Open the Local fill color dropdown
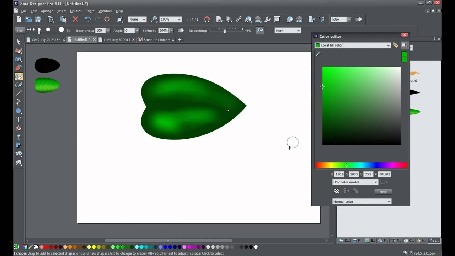 353,45
